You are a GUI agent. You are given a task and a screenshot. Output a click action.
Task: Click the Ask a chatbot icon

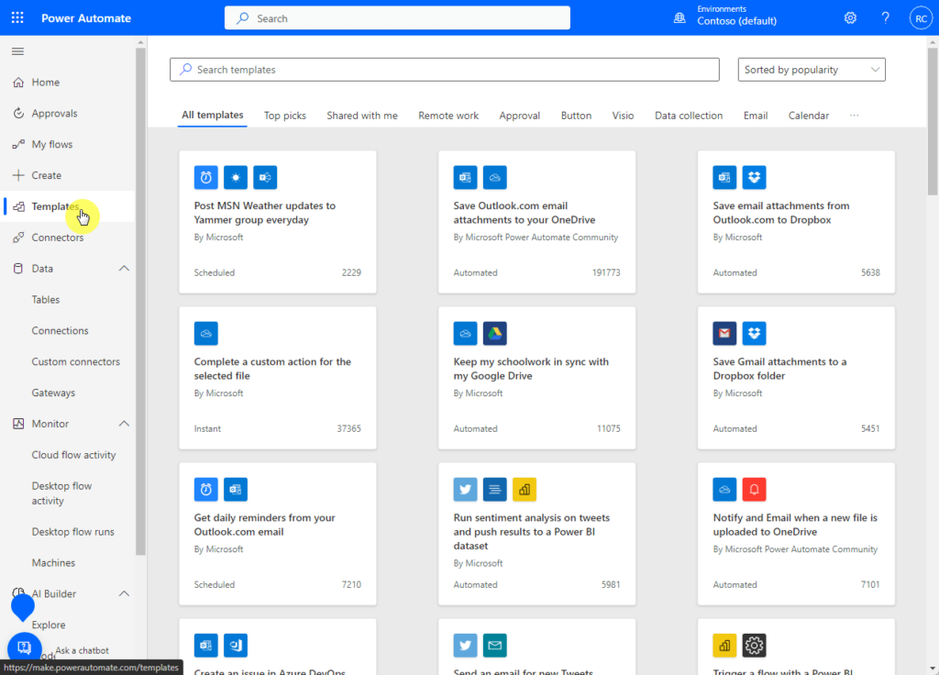point(25,647)
